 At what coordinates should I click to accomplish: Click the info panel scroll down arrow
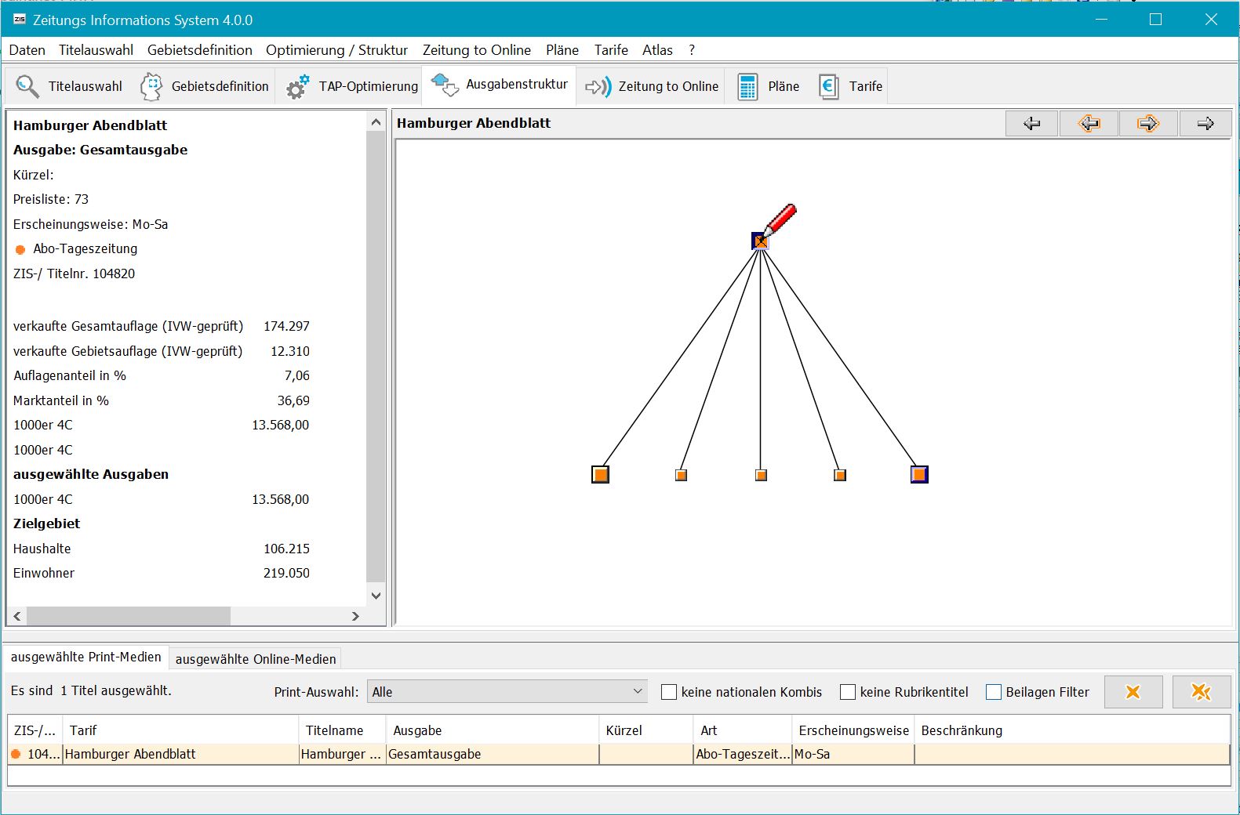(376, 596)
